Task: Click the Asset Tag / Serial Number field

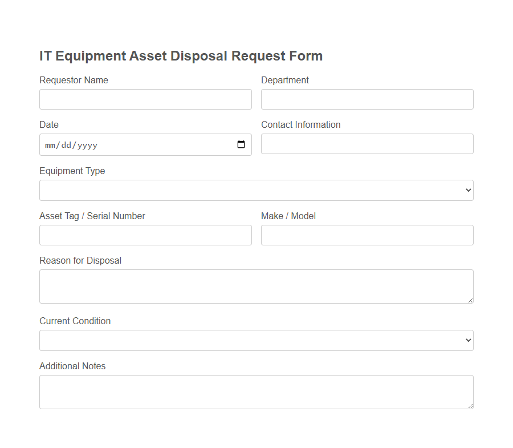Action: [145, 235]
